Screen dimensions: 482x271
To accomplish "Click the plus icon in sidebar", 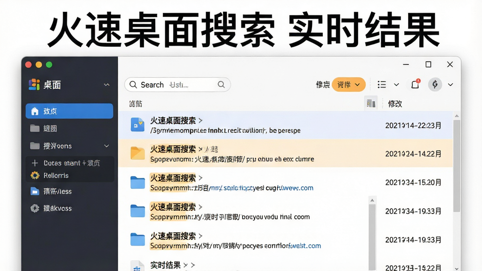I will click(x=35, y=163).
